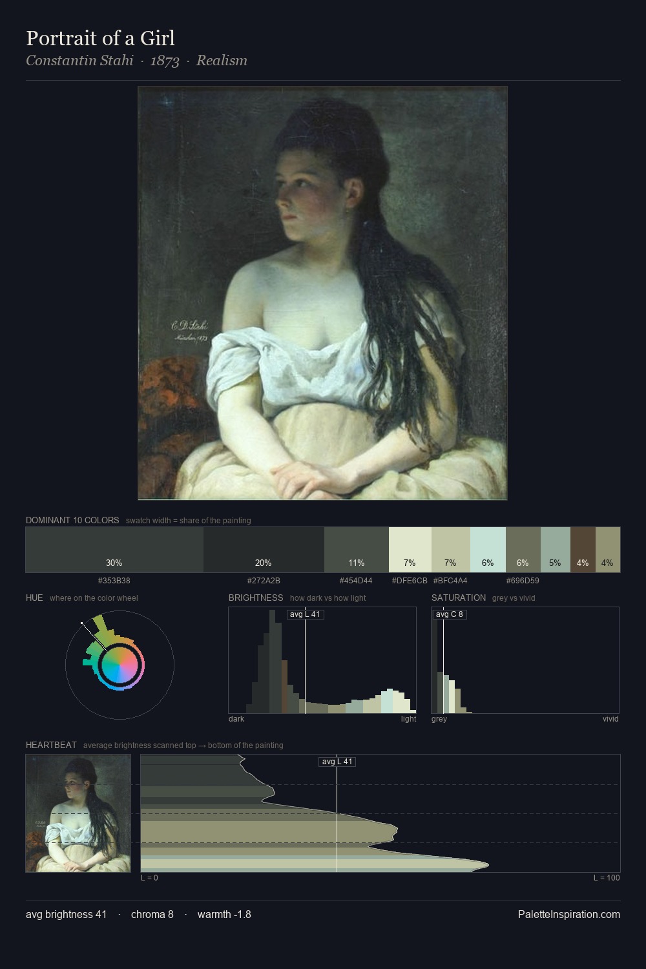Screen dimensions: 646x969
Task: Click the 'HUE' section heading
Action: point(34,598)
